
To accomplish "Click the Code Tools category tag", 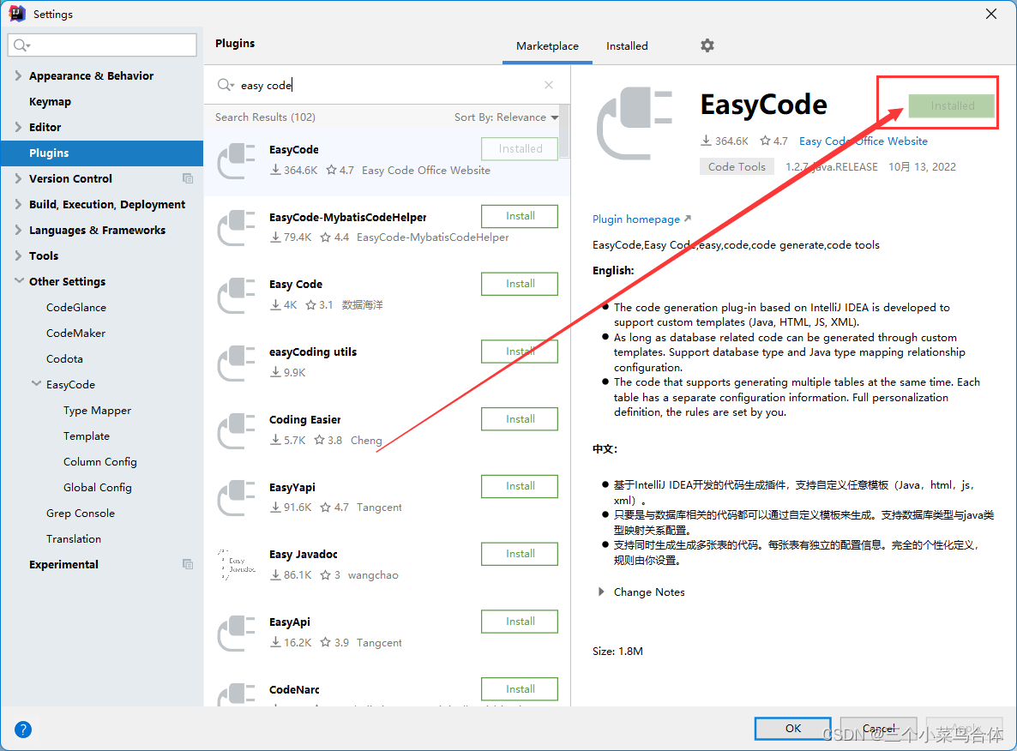I will click(x=736, y=166).
